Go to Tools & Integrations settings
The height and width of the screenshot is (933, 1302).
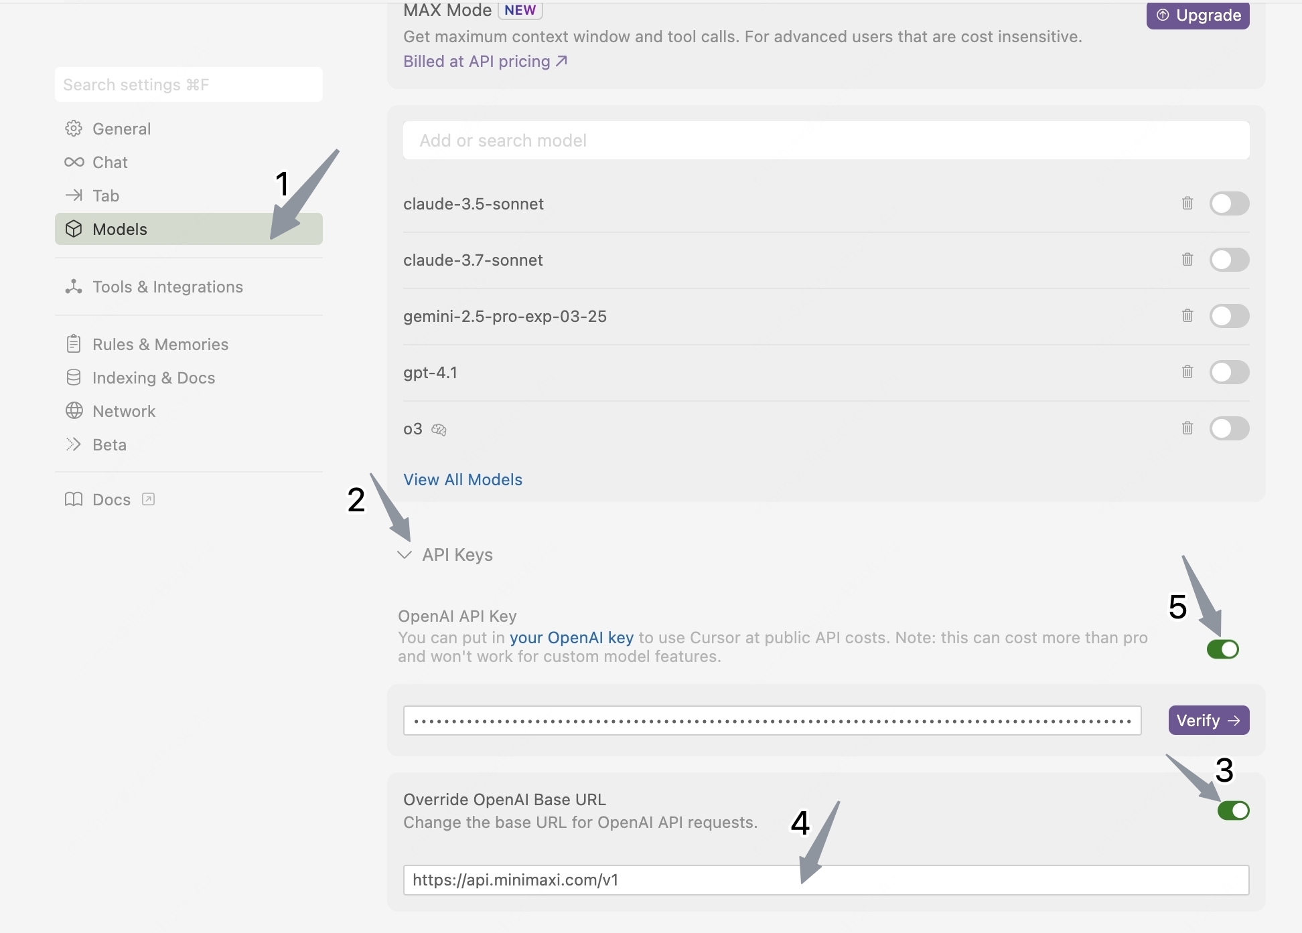pos(167,286)
